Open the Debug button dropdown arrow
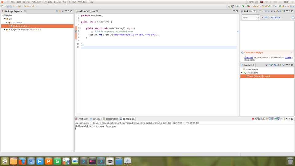This screenshot has width=295, height=166. point(240,6)
